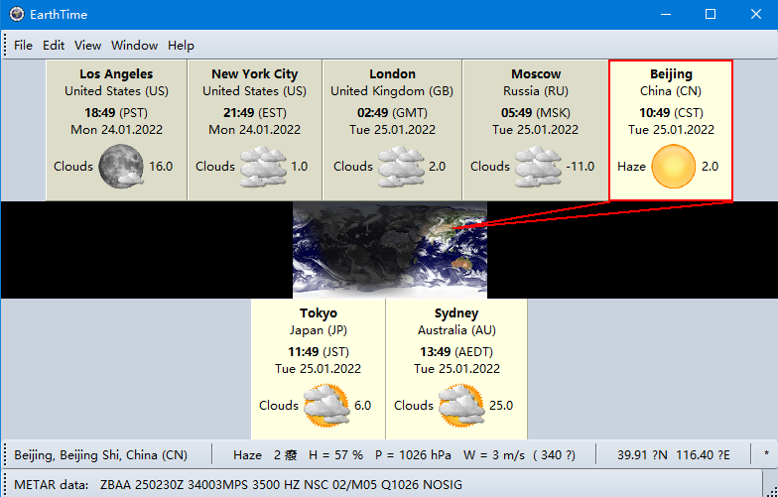Click the clouds weather icon for London

tap(401, 167)
